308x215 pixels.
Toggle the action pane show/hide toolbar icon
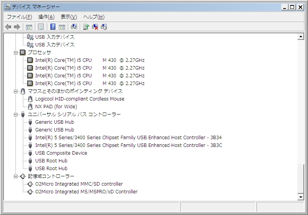pyautogui.click(x=62, y=27)
